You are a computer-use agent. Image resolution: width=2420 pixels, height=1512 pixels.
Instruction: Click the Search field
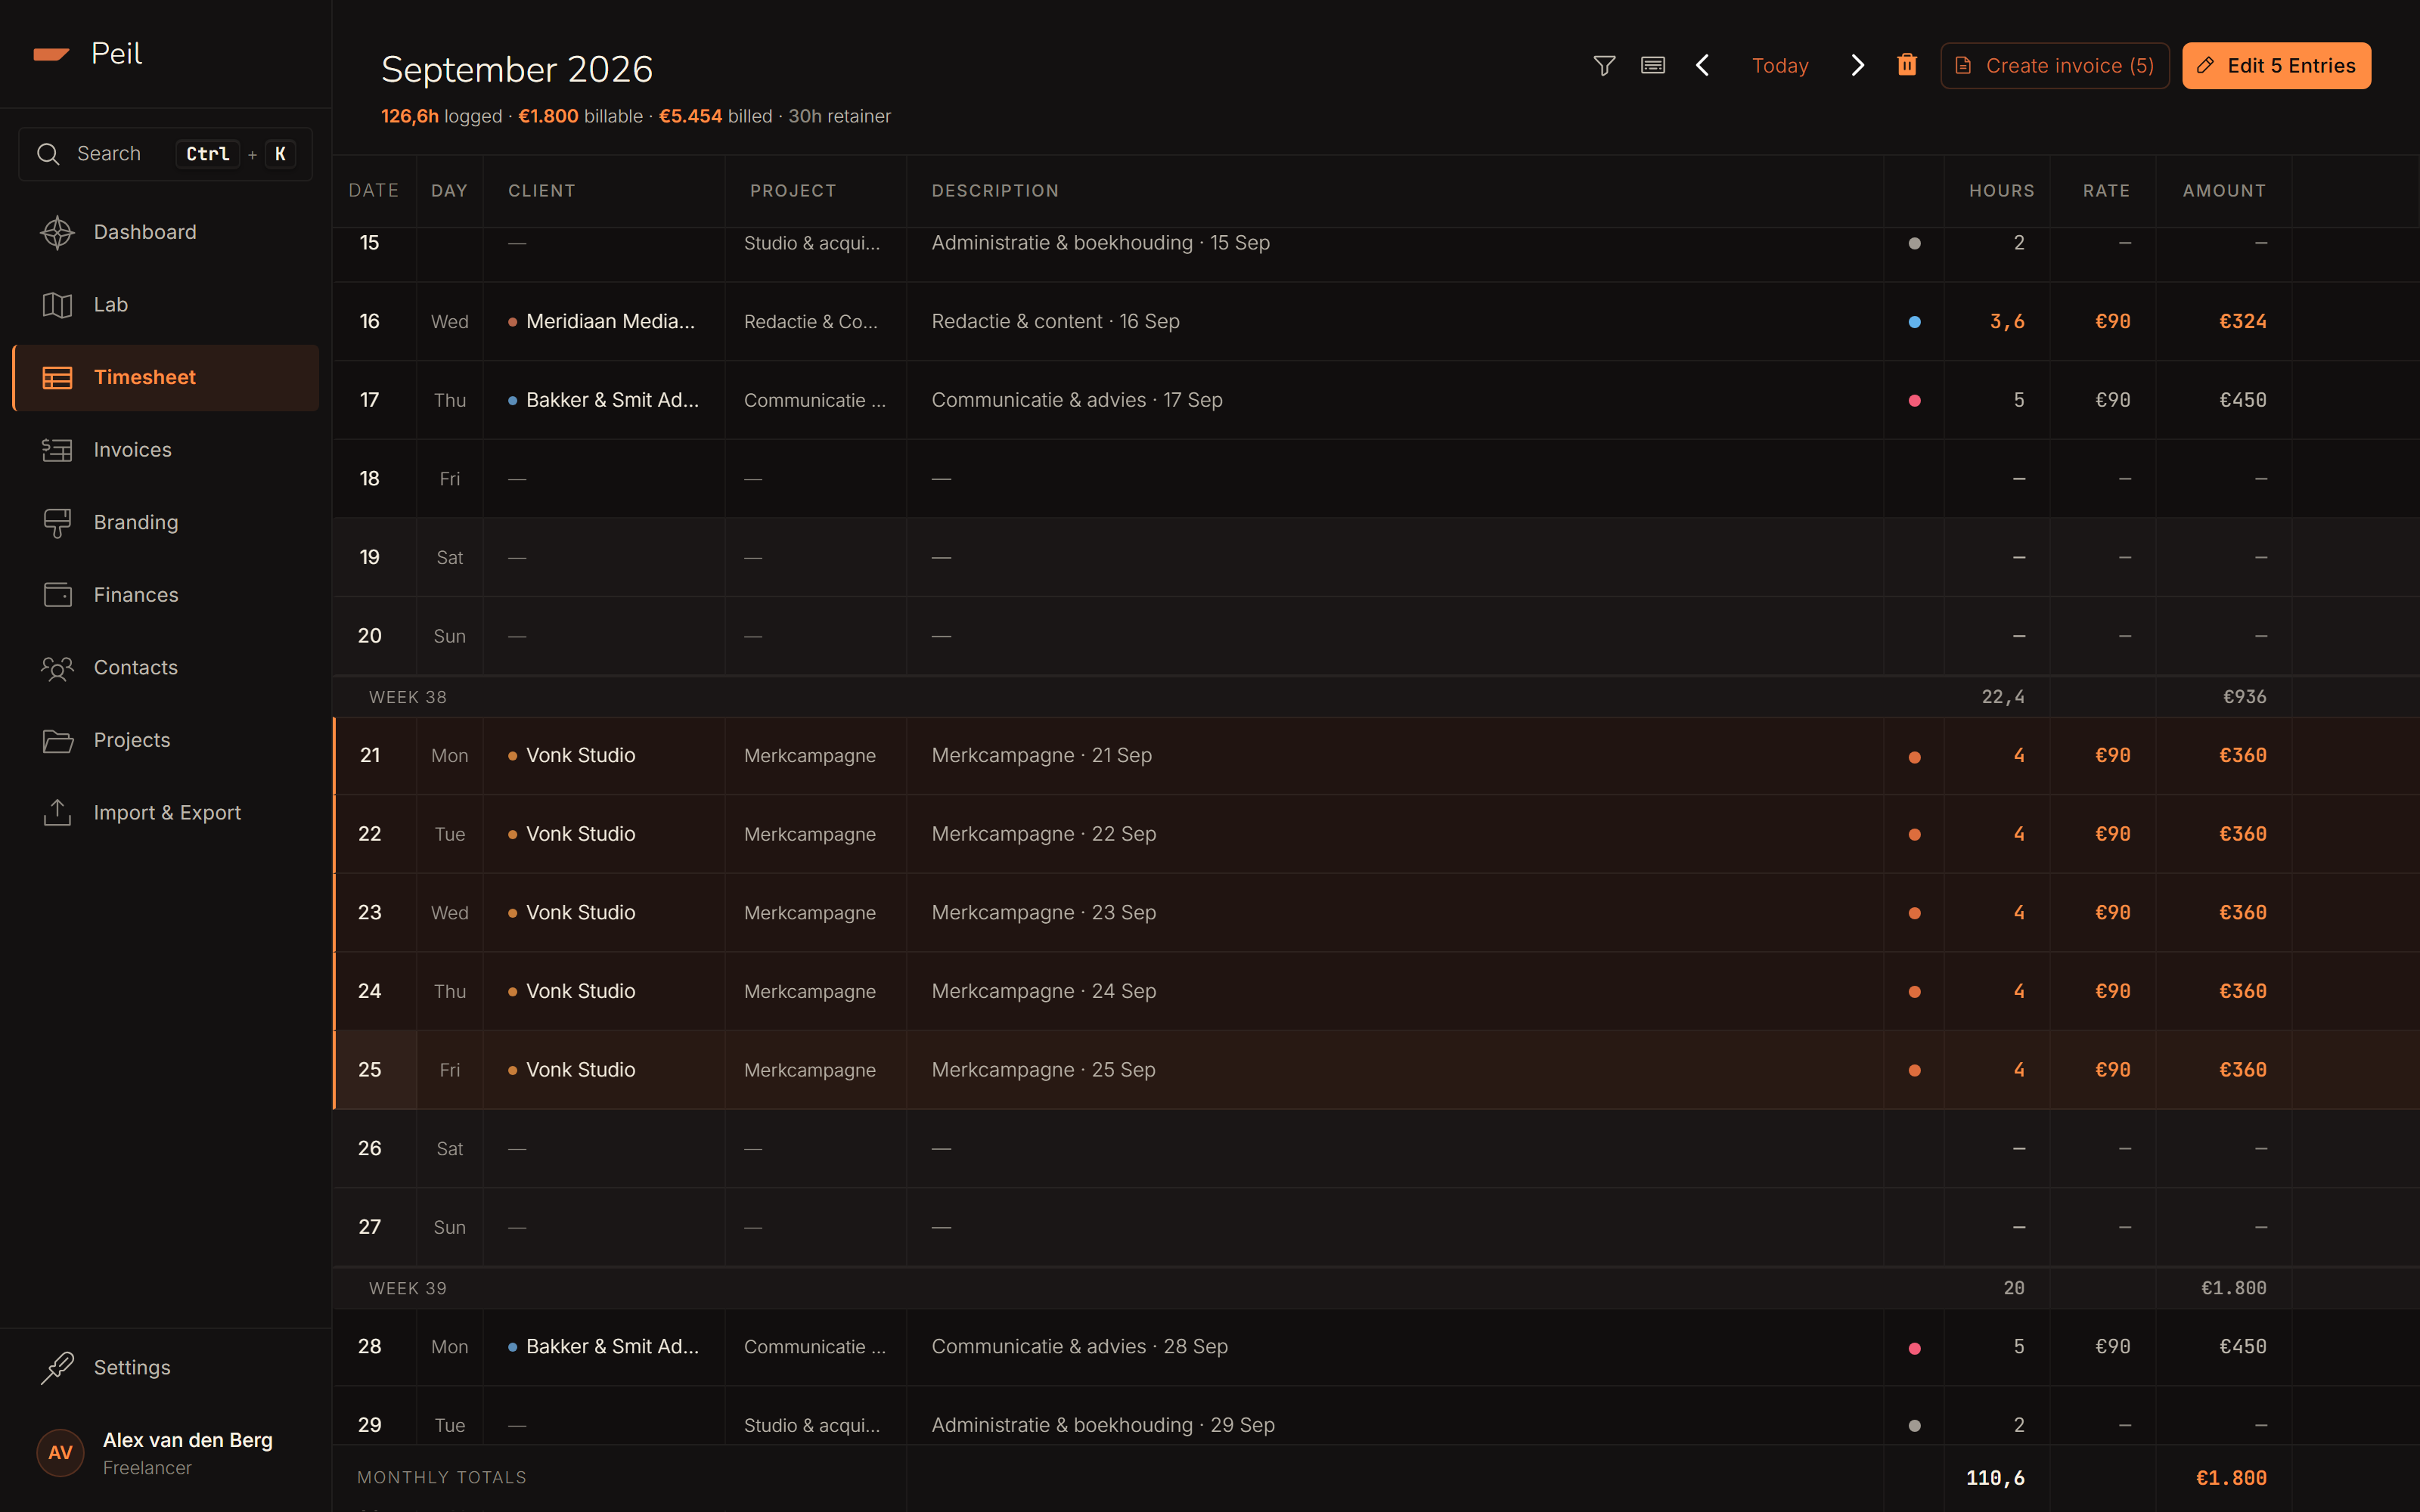[165, 154]
